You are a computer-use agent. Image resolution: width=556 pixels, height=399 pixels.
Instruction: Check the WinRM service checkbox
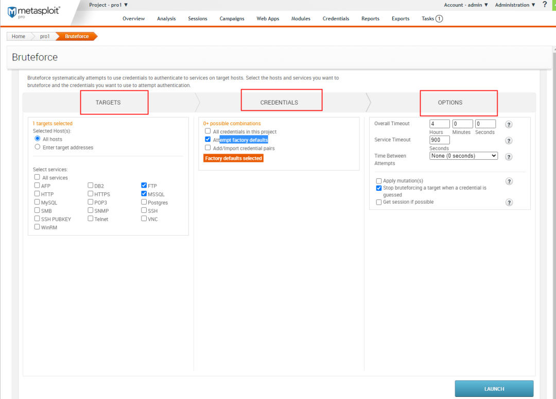click(37, 226)
